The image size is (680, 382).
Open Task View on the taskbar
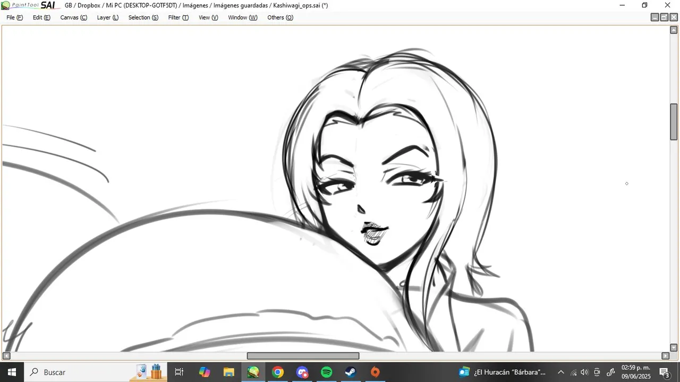click(179, 372)
